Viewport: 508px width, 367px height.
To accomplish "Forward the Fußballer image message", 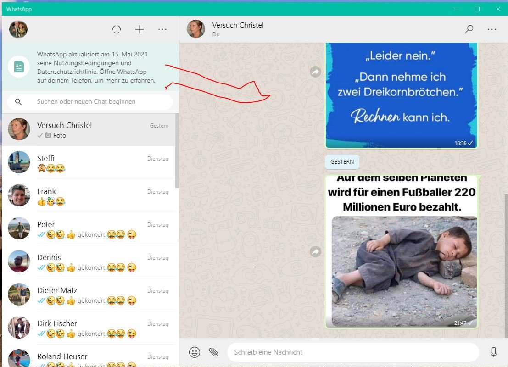I will 315,252.
